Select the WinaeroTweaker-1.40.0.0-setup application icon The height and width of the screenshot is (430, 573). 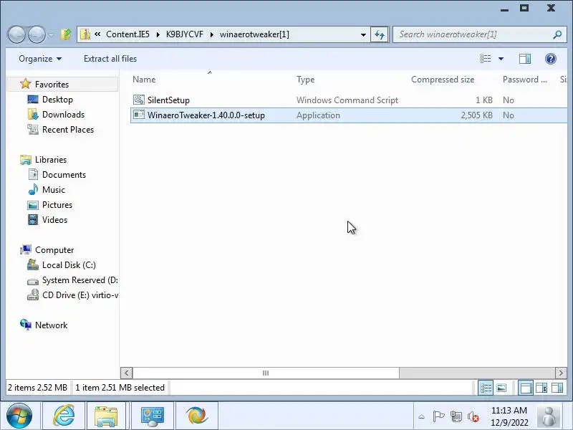[139, 115]
